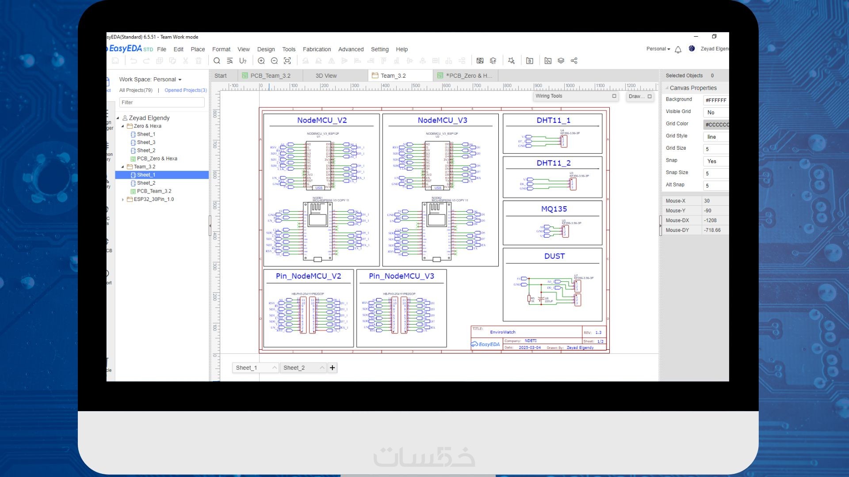Switch to the PCB_Team_3.2 tab
Screen dimensions: 849x477
coord(270,76)
